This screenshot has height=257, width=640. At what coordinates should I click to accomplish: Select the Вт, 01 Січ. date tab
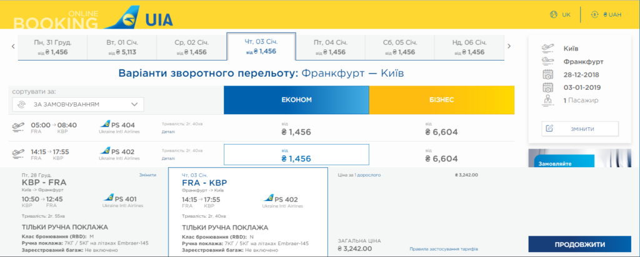point(122,47)
